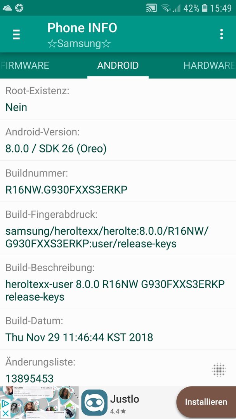Tap the Justlo app icon
Screen dimensions: 236x419
94,402
